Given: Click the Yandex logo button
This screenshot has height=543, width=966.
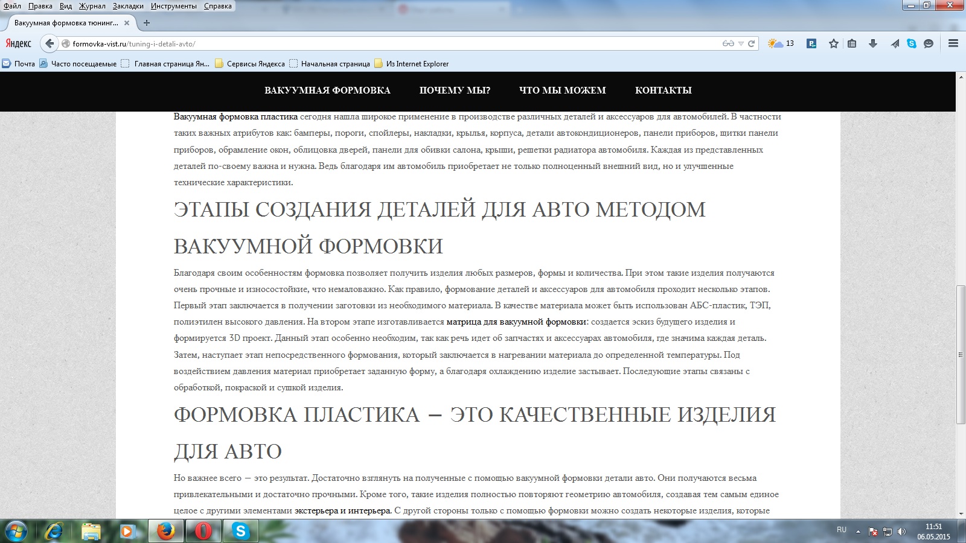Looking at the screenshot, I should 19,43.
